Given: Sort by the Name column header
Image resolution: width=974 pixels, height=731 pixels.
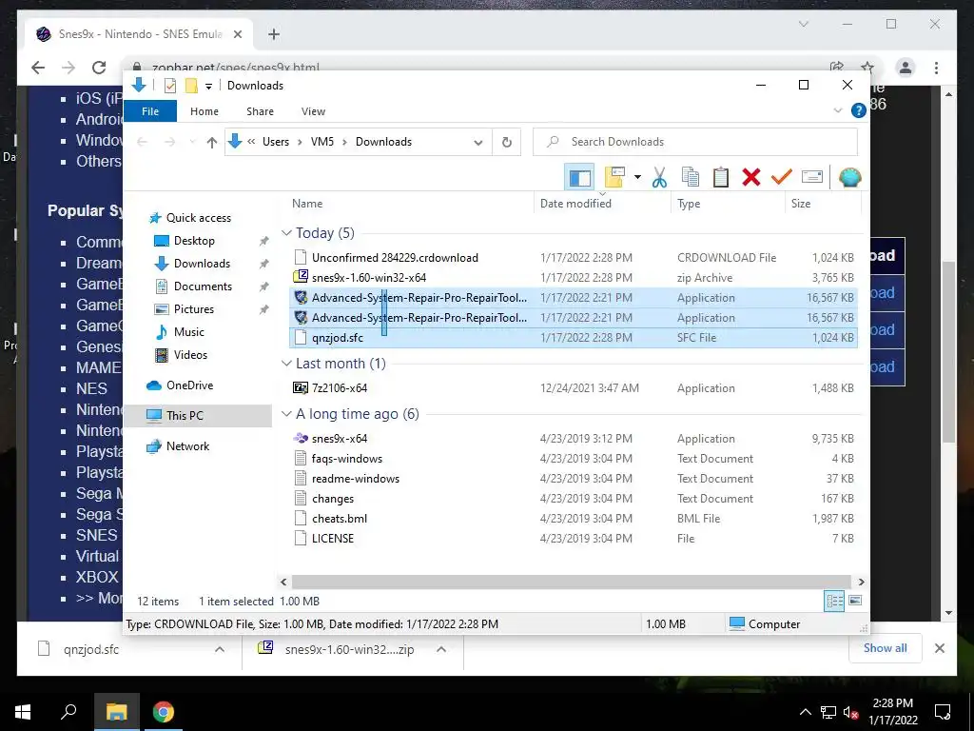Looking at the screenshot, I should (x=307, y=204).
